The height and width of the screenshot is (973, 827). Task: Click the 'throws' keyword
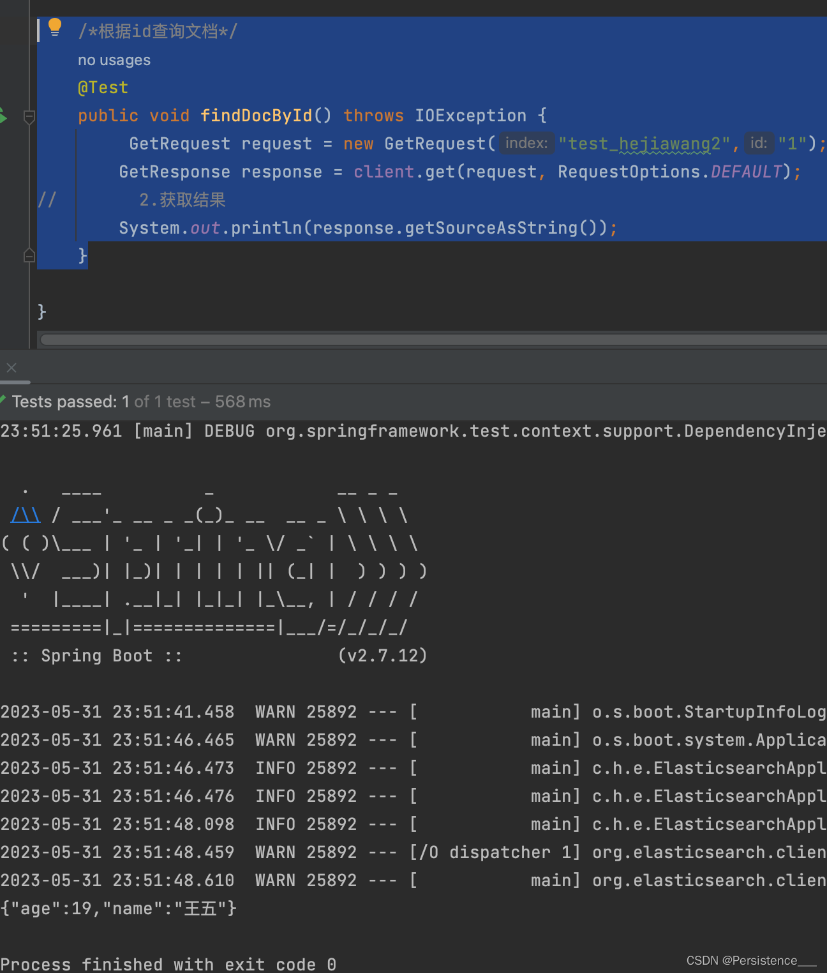[x=373, y=116]
